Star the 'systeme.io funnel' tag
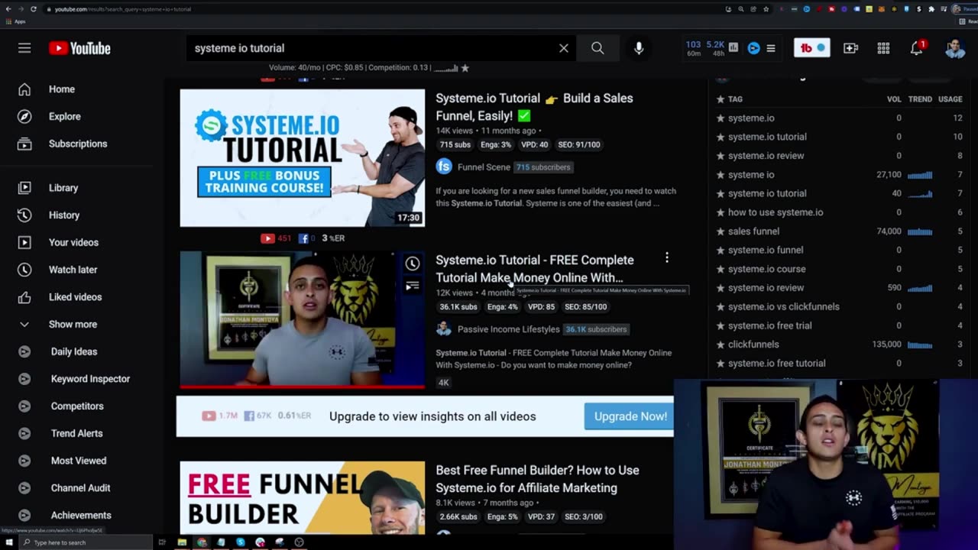 721,250
